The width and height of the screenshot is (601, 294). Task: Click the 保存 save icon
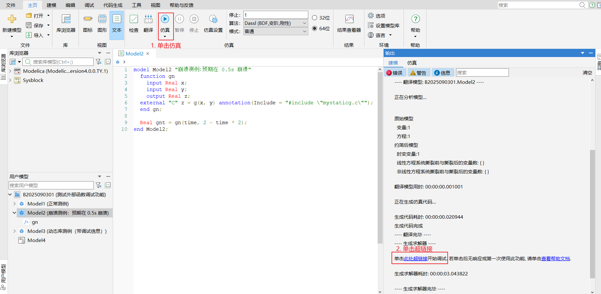click(29, 25)
